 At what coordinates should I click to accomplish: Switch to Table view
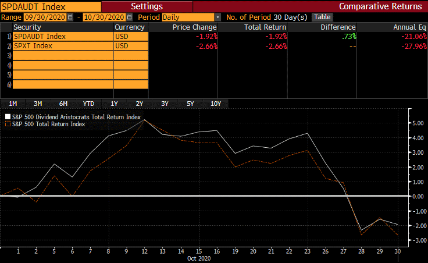tap(322, 17)
